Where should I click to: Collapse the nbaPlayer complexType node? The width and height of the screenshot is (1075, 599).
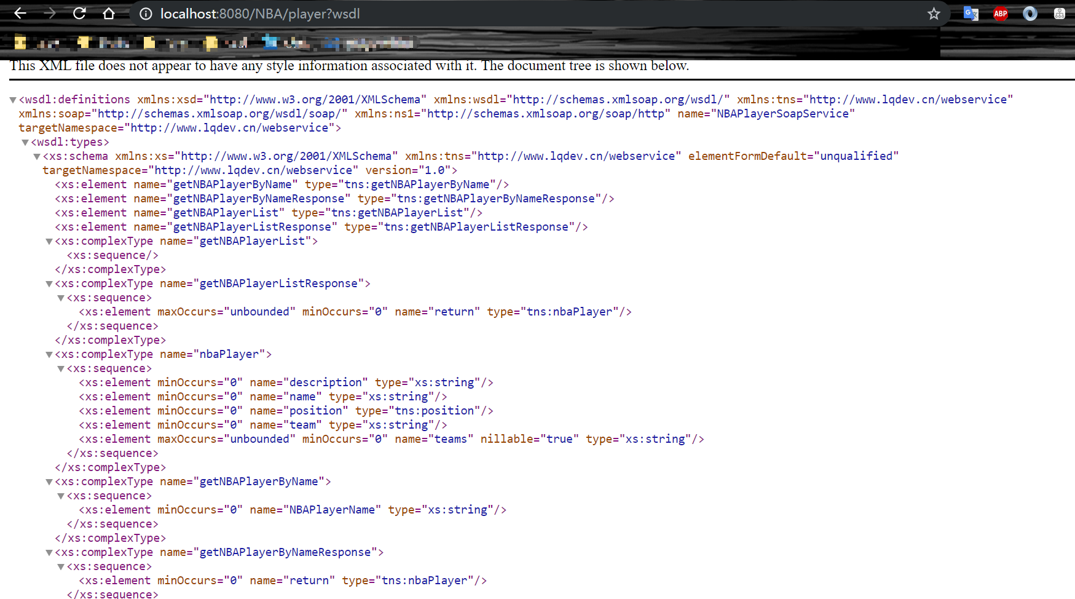[x=49, y=354]
